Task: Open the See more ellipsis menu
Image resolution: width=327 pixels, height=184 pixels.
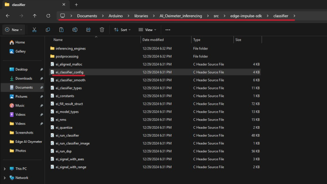Action: click(x=168, y=30)
